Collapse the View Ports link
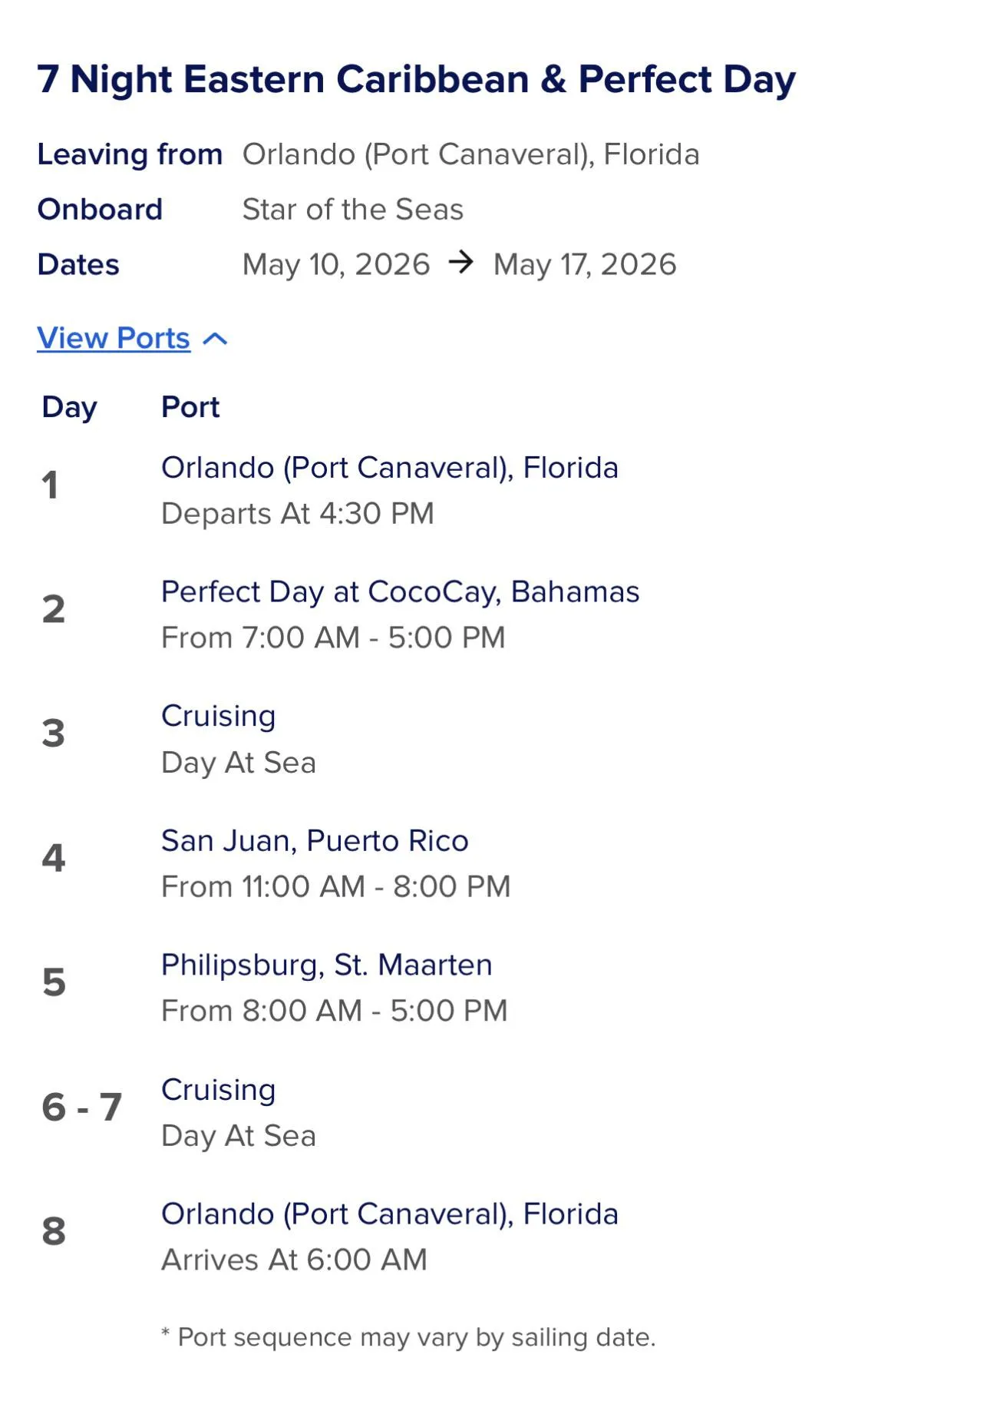The width and height of the screenshot is (990, 1424). [114, 338]
